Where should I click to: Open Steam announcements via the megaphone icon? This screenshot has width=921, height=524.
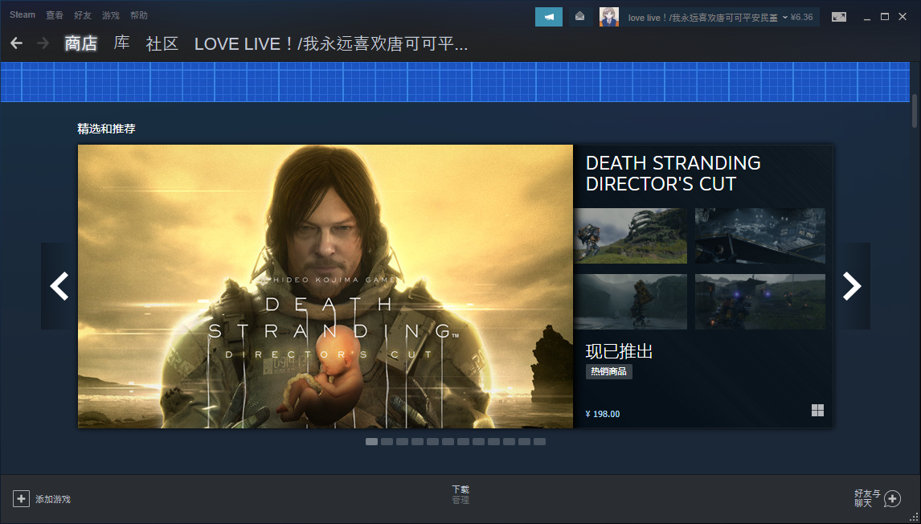coord(549,16)
